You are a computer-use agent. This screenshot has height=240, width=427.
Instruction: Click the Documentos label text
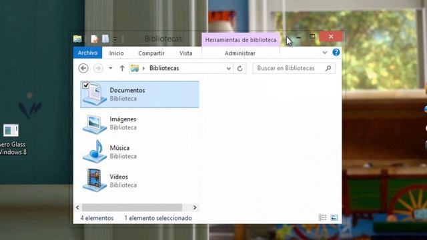[x=127, y=90]
